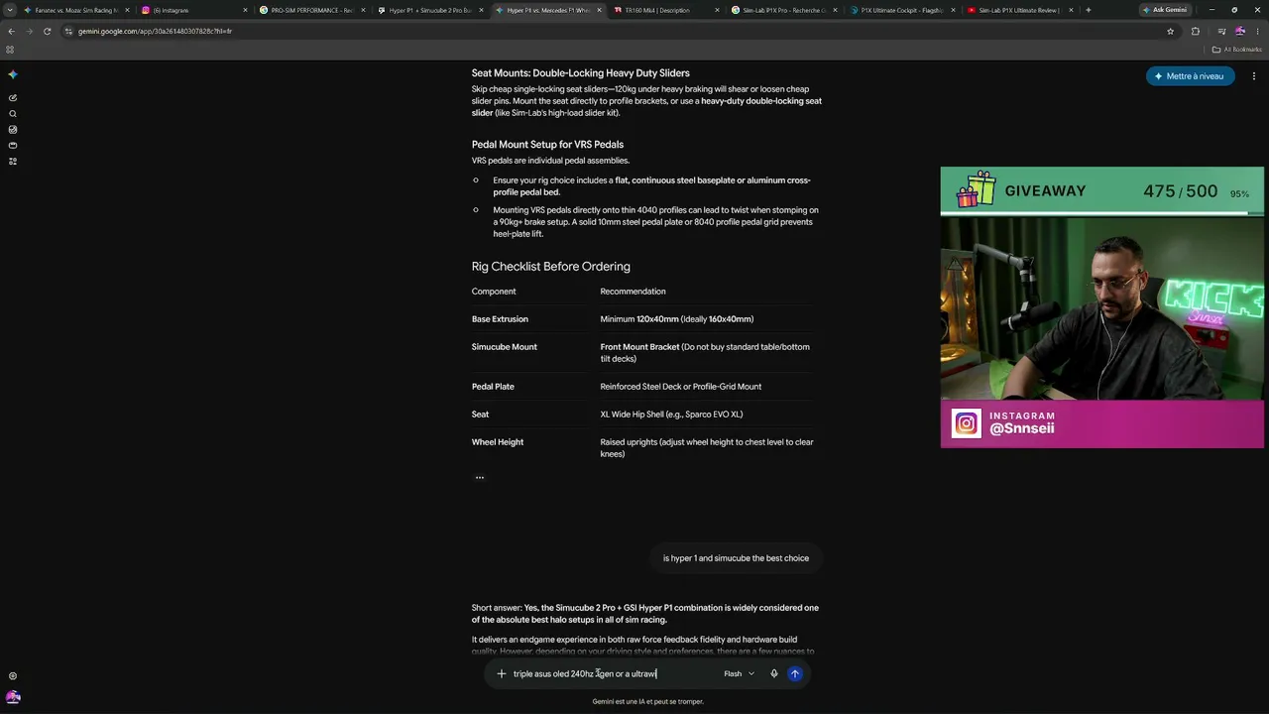Click the Wheel Height row label
The image size is (1269, 714).
[x=498, y=442]
